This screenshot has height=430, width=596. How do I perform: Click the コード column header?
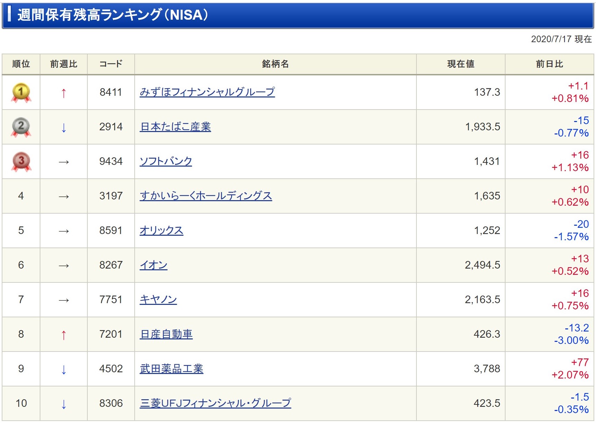coord(111,64)
